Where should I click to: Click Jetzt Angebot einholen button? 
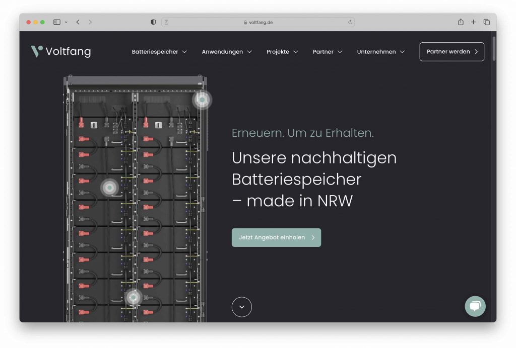point(276,237)
